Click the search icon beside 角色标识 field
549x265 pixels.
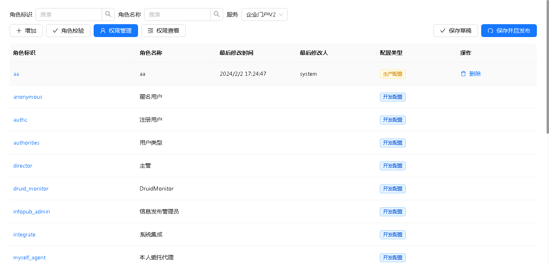click(108, 14)
